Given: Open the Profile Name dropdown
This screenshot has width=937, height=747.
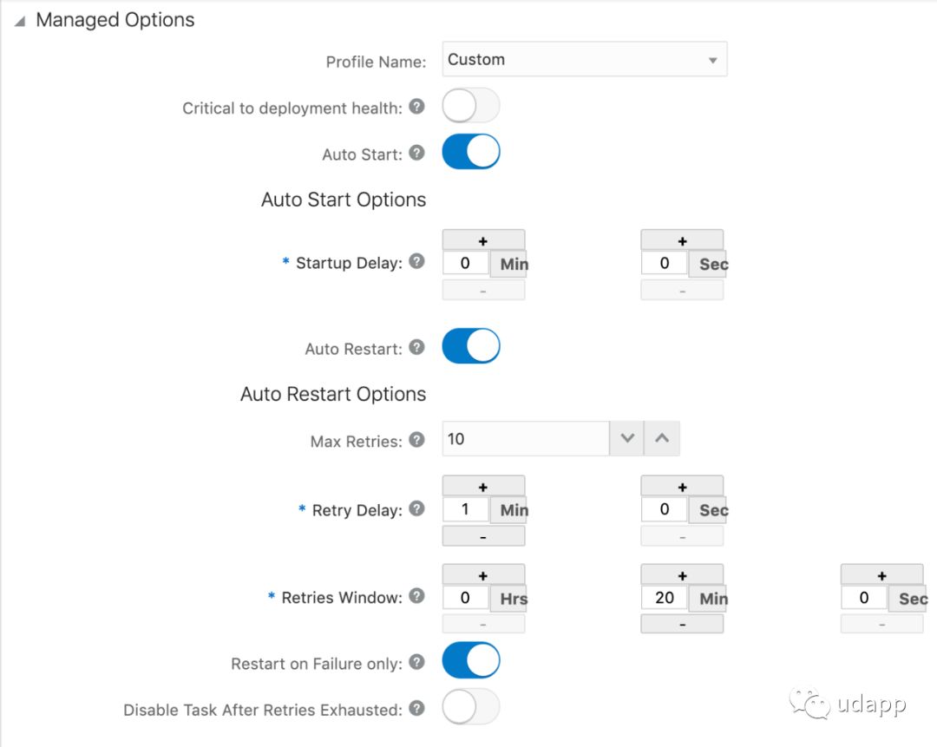Looking at the screenshot, I should 585,59.
